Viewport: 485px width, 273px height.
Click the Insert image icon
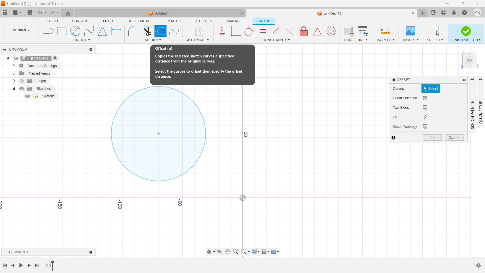pyautogui.click(x=410, y=31)
